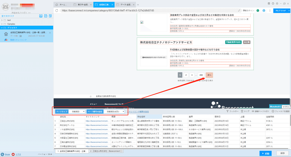Open the PCブラウザ dropdown arrow
291x157 pixels.
pyautogui.click(x=289, y=11)
